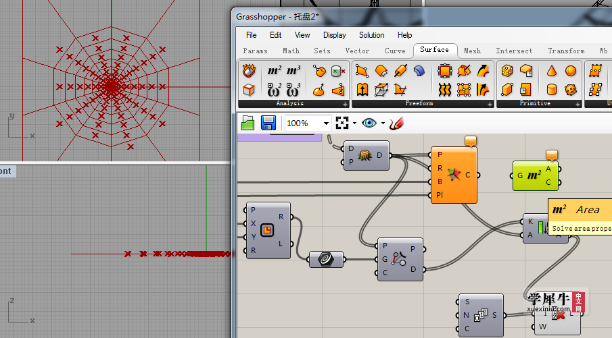The image size is (612, 338).
Task: Open the File menu
Action: [x=252, y=35]
